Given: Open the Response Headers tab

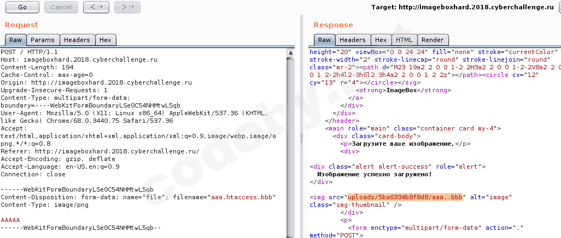Looking at the screenshot, I should point(352,40).
